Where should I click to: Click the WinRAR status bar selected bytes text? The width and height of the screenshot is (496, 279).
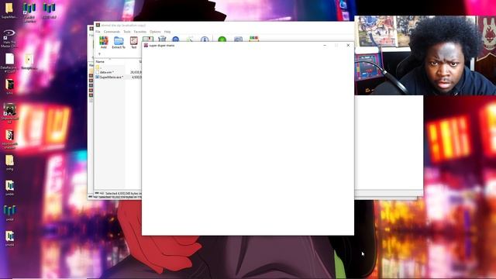tap(123, 193)
